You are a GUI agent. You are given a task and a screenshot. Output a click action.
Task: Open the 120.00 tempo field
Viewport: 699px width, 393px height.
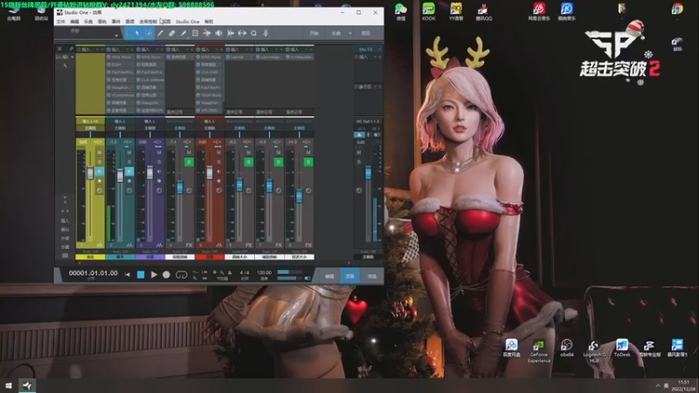(x=265, y=272)
